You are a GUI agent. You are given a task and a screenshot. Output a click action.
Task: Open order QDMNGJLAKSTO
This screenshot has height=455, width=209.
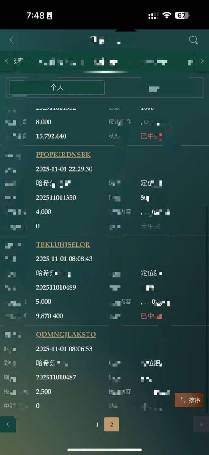(66, 335)
